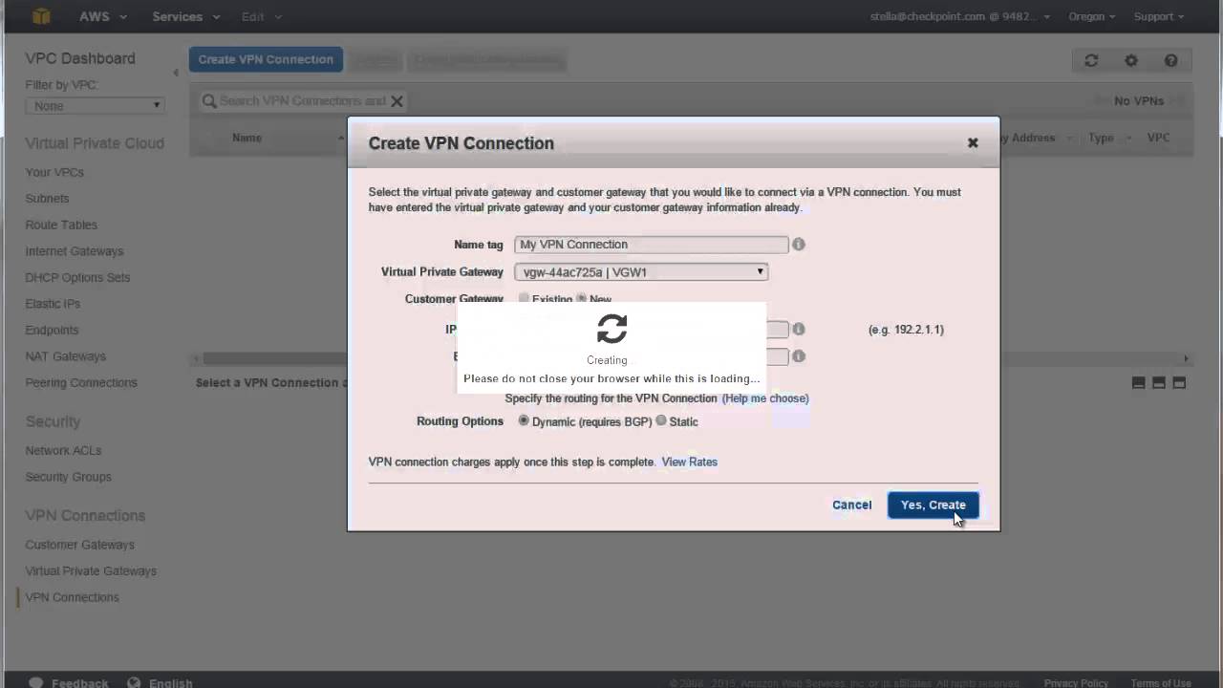Open Elastic IPs in sidebar

tap(53, 304)
